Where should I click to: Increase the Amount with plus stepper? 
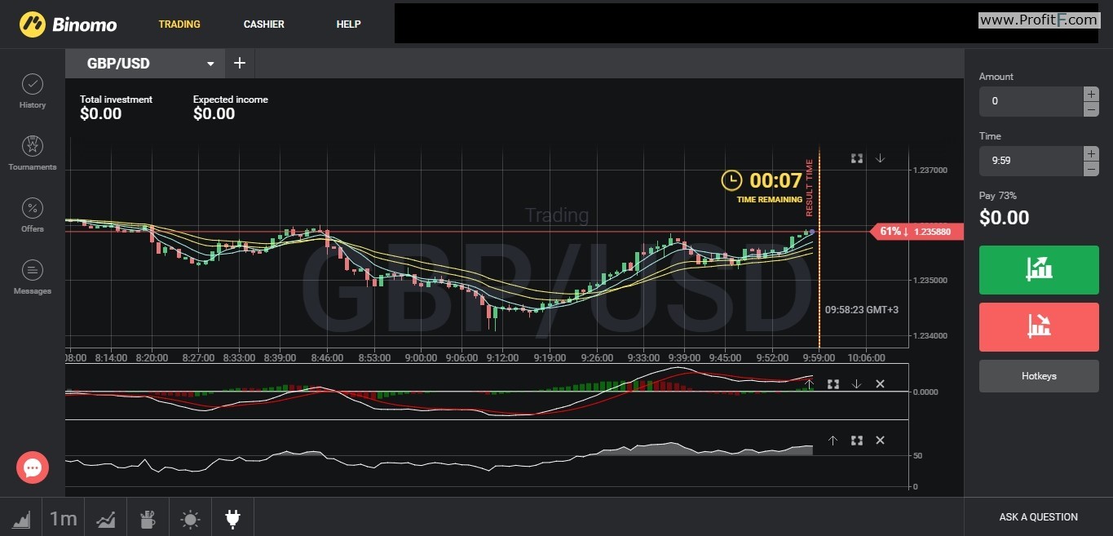click(x=1091, y=94)
